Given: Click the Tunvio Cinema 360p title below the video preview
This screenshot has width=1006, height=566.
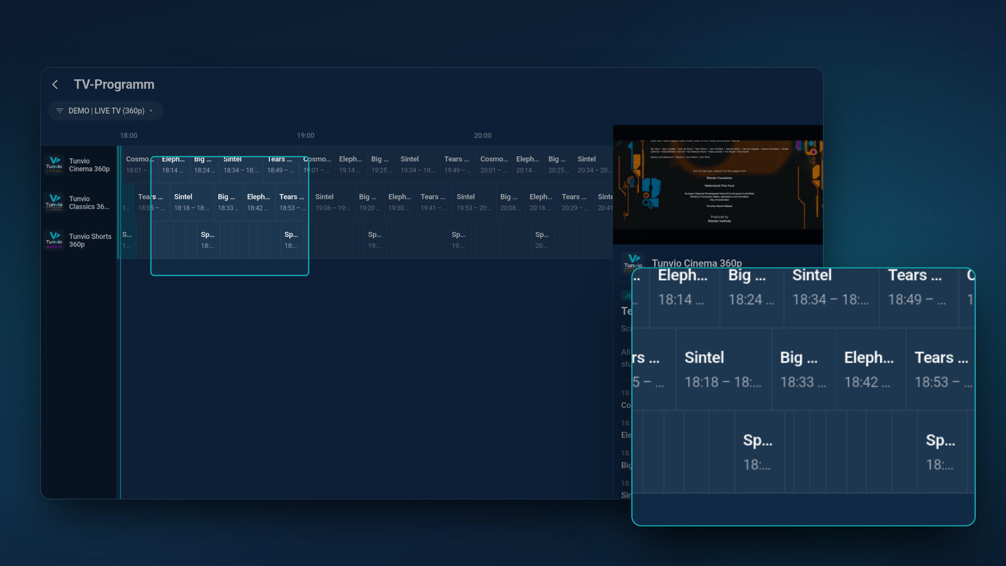Looking at the screenshot, I should [x=697, y=263].
